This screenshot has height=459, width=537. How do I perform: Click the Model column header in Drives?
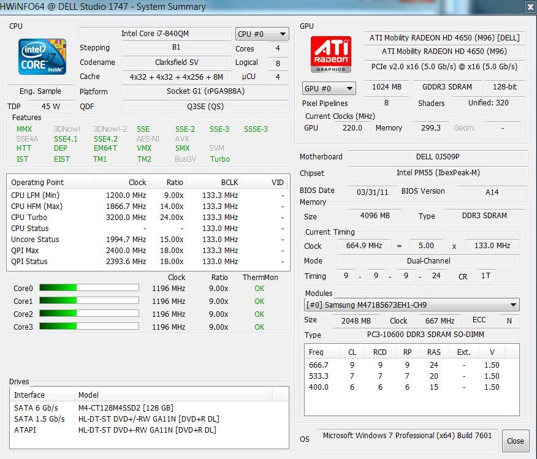coord(173,395)
